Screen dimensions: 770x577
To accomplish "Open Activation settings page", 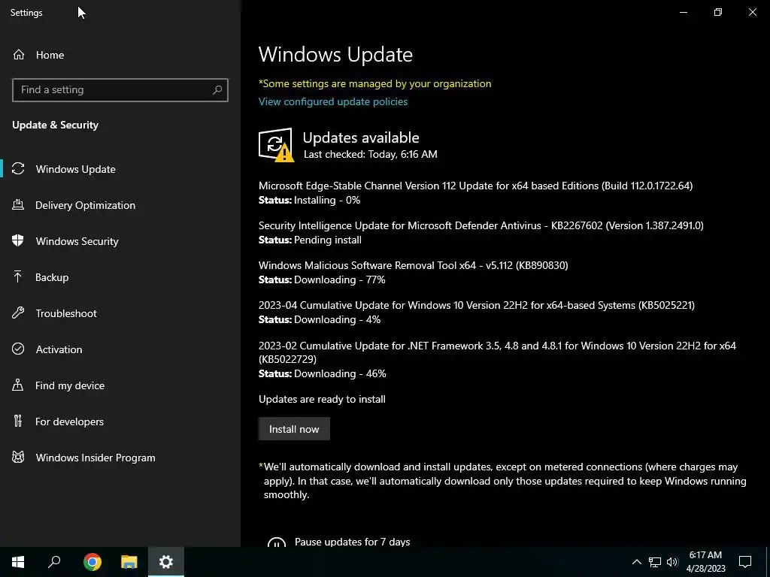I will tap(120, 349).
